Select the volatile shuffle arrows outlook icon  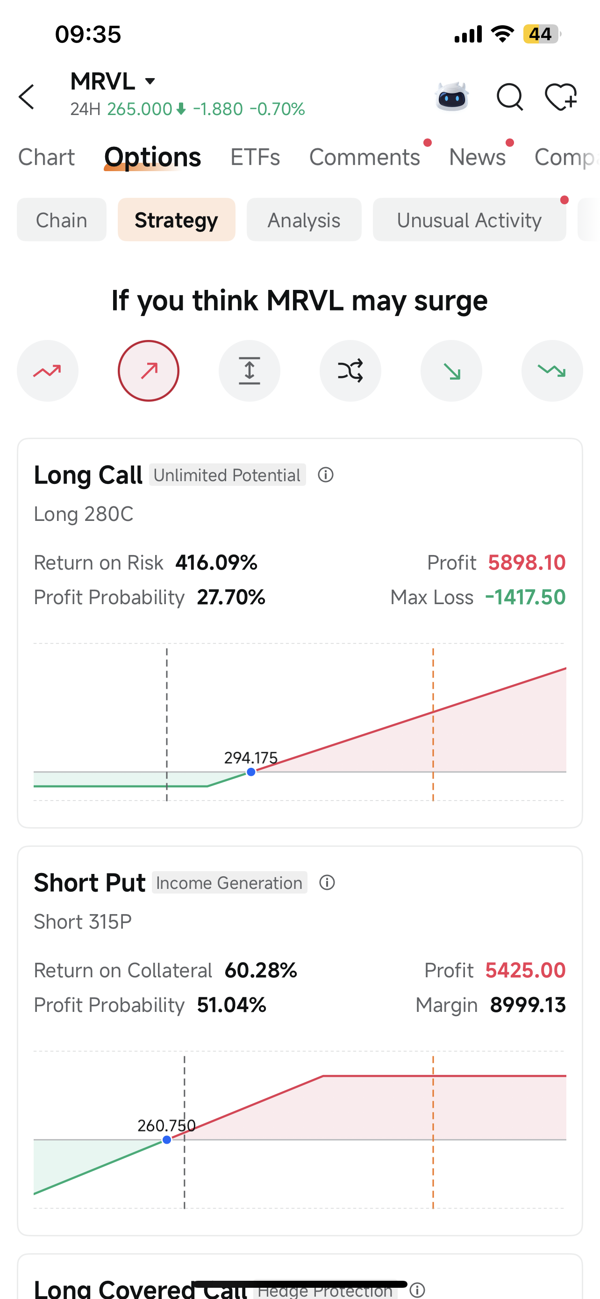(x=350, y=371)
